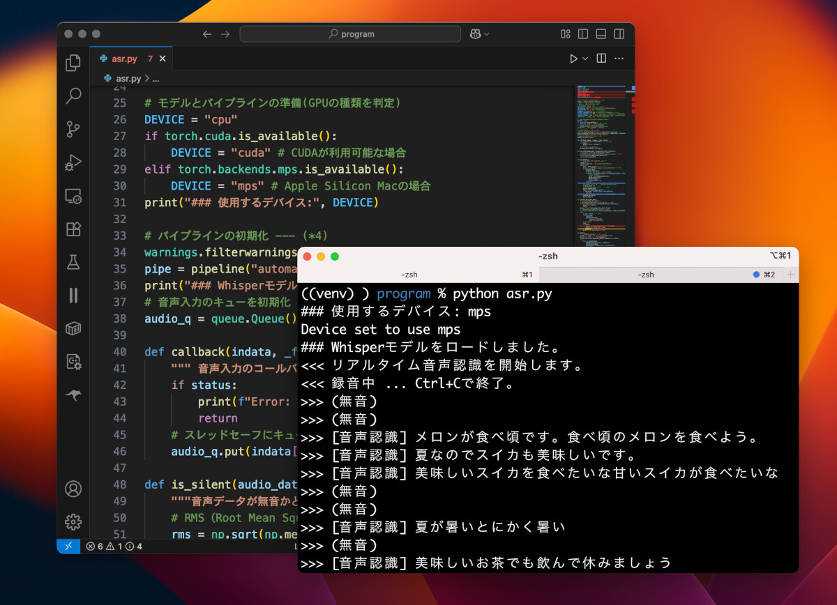Click terminal line 美味しいお茶でも飲んで休みましょう
Viewport: 837px width, 605px height.
coord(486,562)
